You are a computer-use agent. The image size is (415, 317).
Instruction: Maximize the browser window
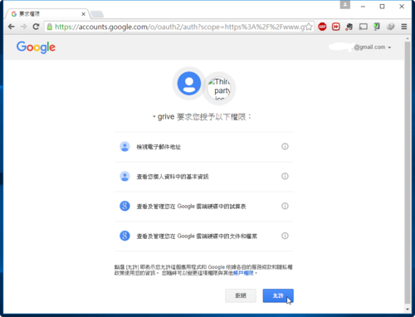382,7
